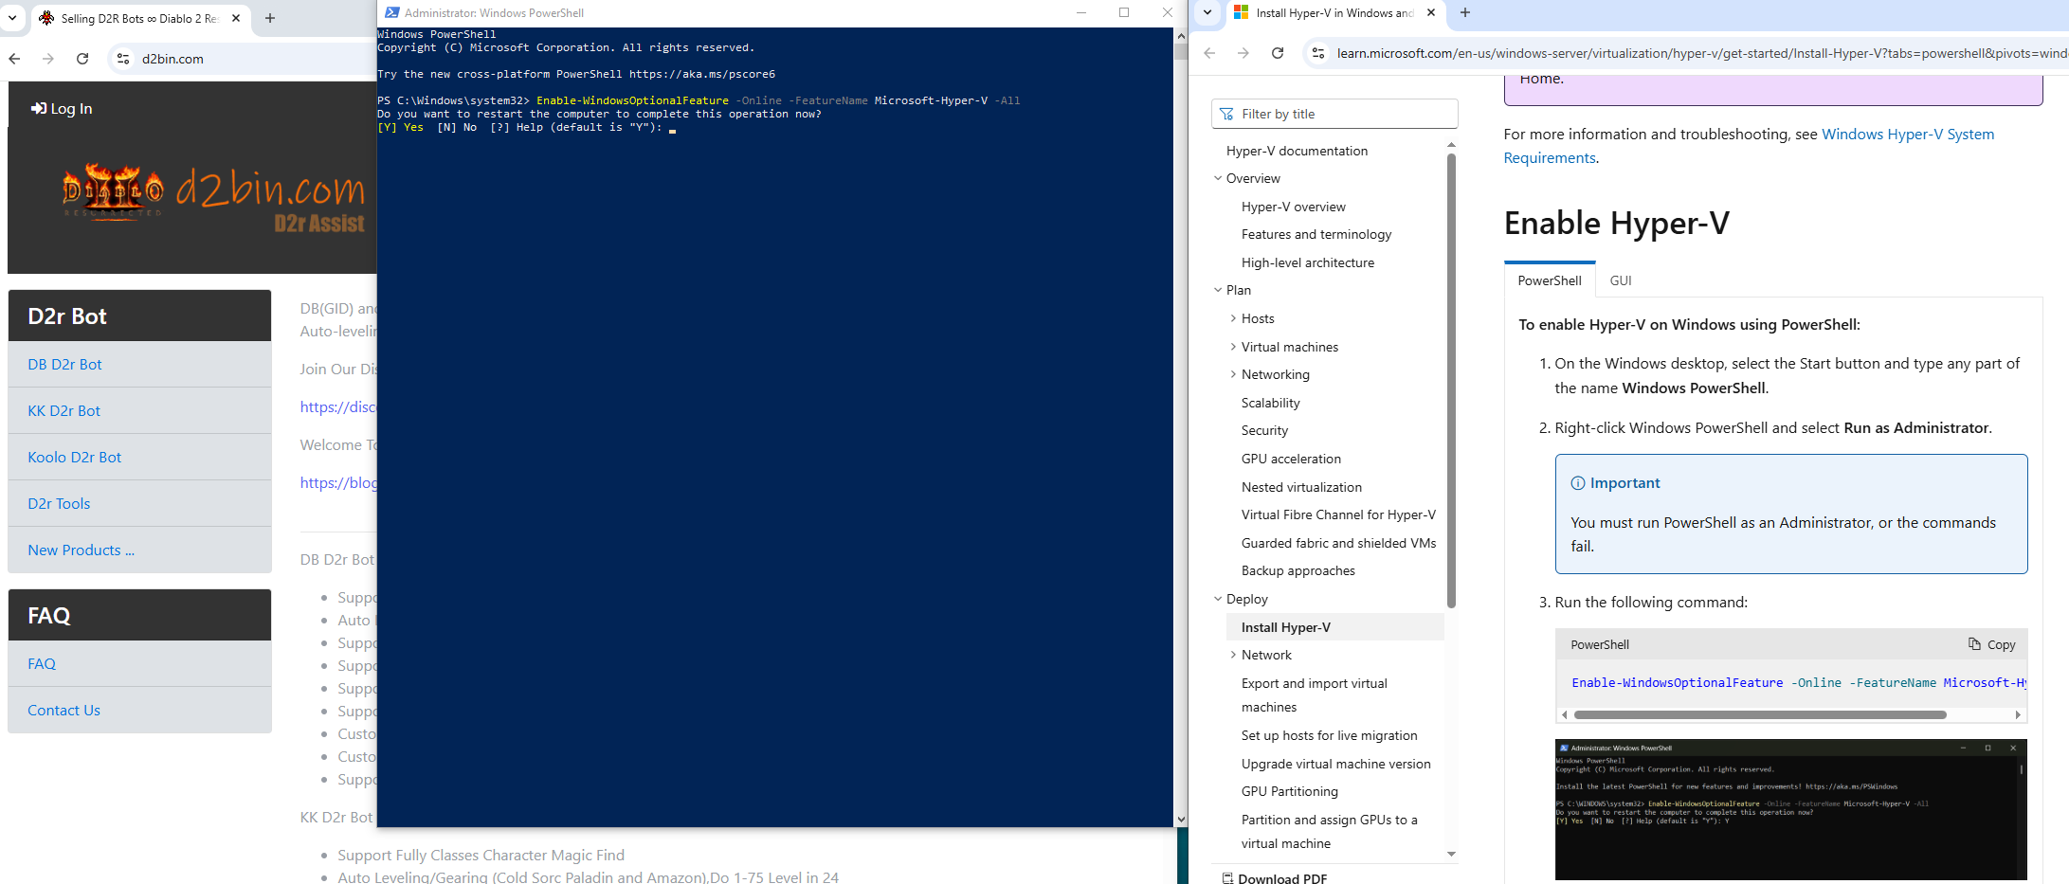Click the PowerShell scrollbar up arrow
Viewport: 2069px width, 884px height.
tap(1181, 36)
